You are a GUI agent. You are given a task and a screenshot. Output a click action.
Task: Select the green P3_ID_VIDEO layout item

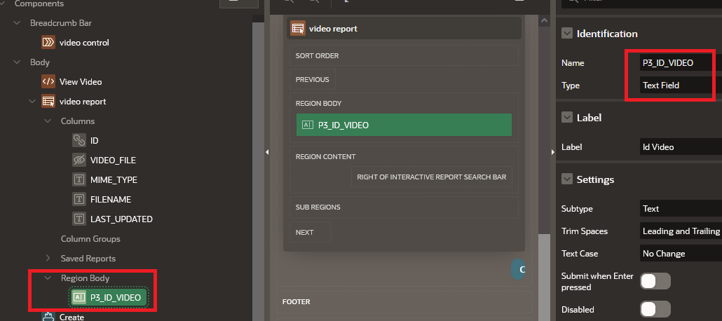click(404, 125)
